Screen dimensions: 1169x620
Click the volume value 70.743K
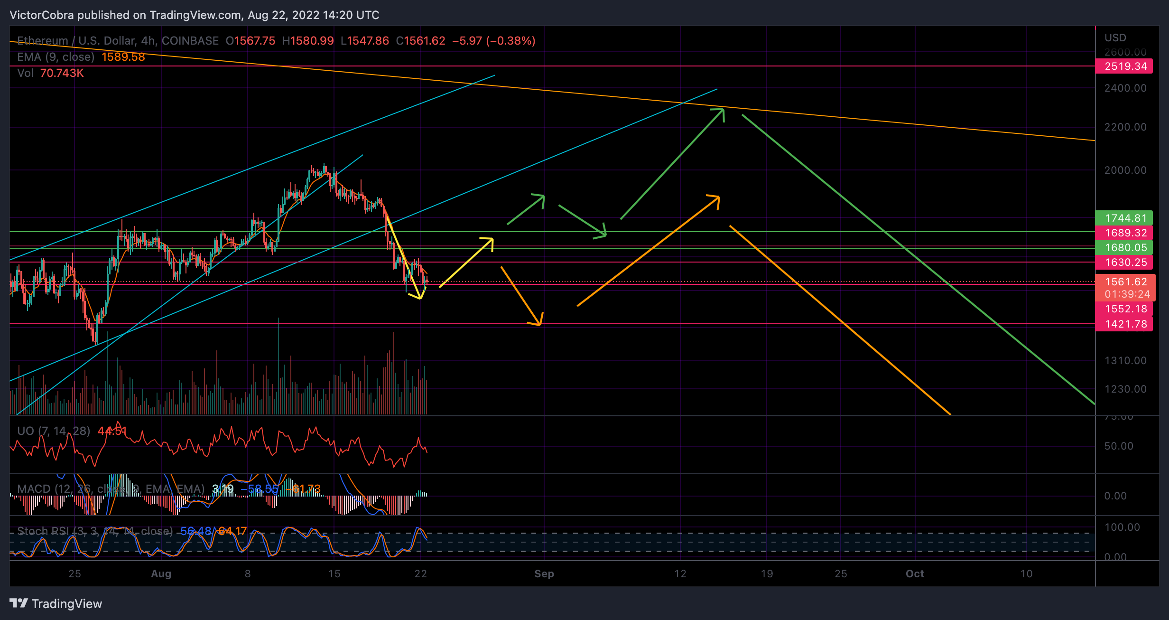[62, 73]
